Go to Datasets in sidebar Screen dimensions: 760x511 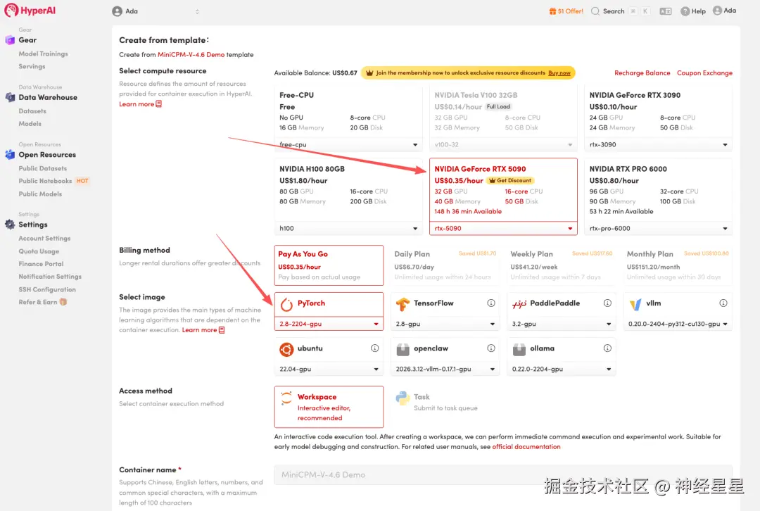[x=32, y=111]
